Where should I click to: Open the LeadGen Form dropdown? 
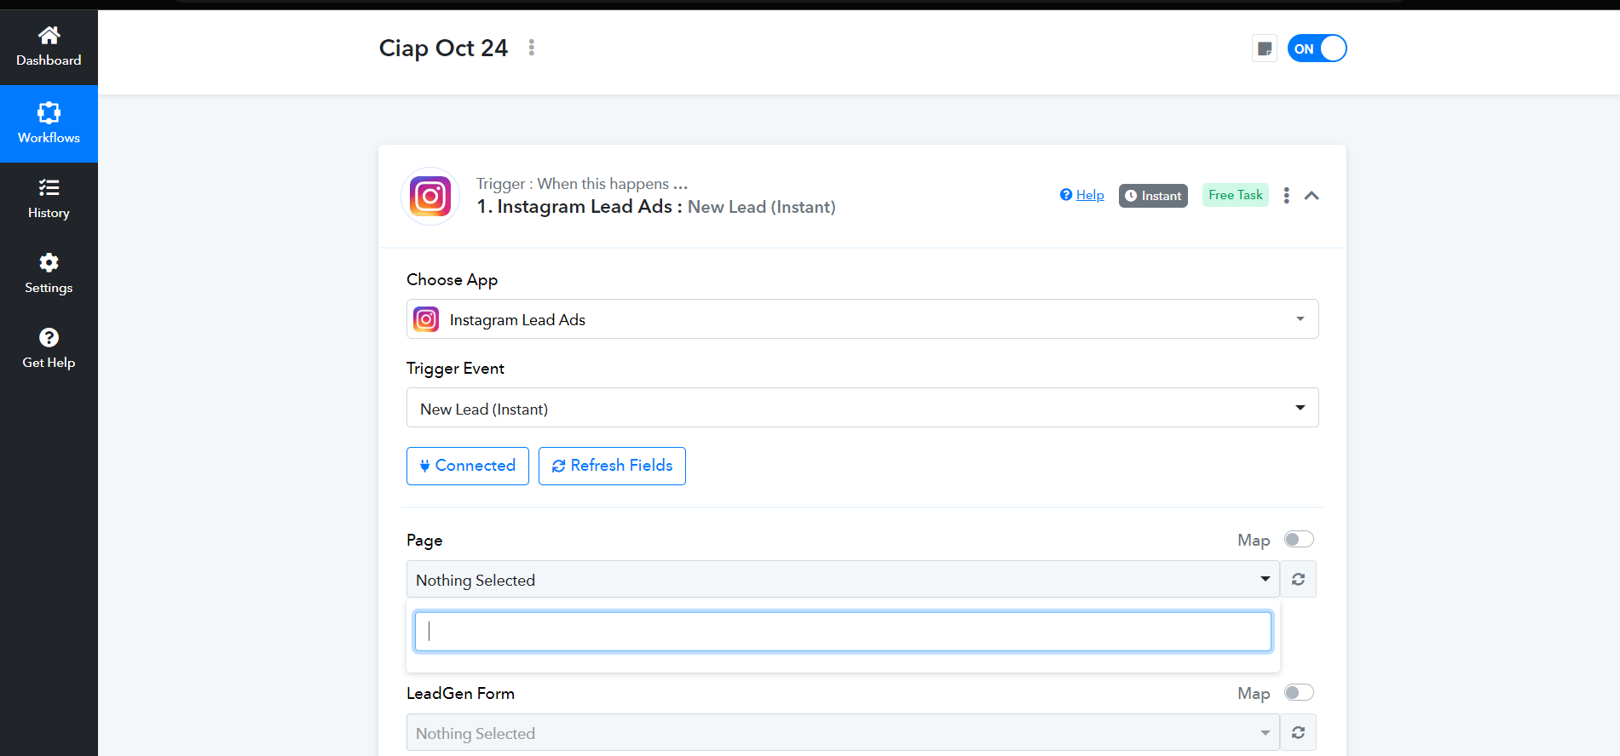point(843,733)
